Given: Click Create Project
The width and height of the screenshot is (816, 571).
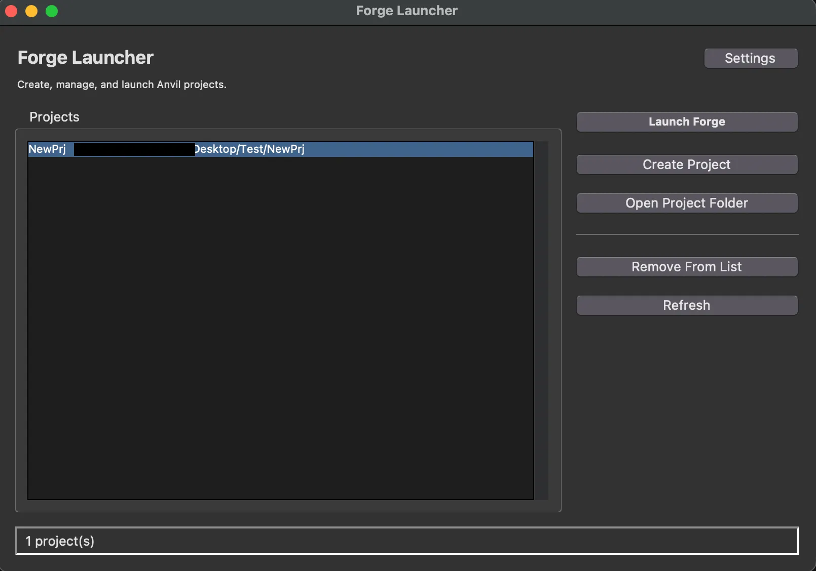Looking at the screenshot, I should 687,165.
